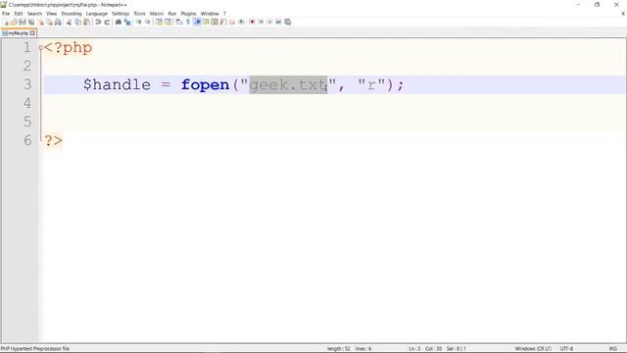Undo the last edit via toolbar

point(98,22)
